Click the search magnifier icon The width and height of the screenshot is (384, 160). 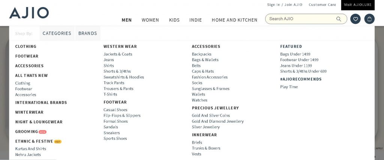point(339,19)
